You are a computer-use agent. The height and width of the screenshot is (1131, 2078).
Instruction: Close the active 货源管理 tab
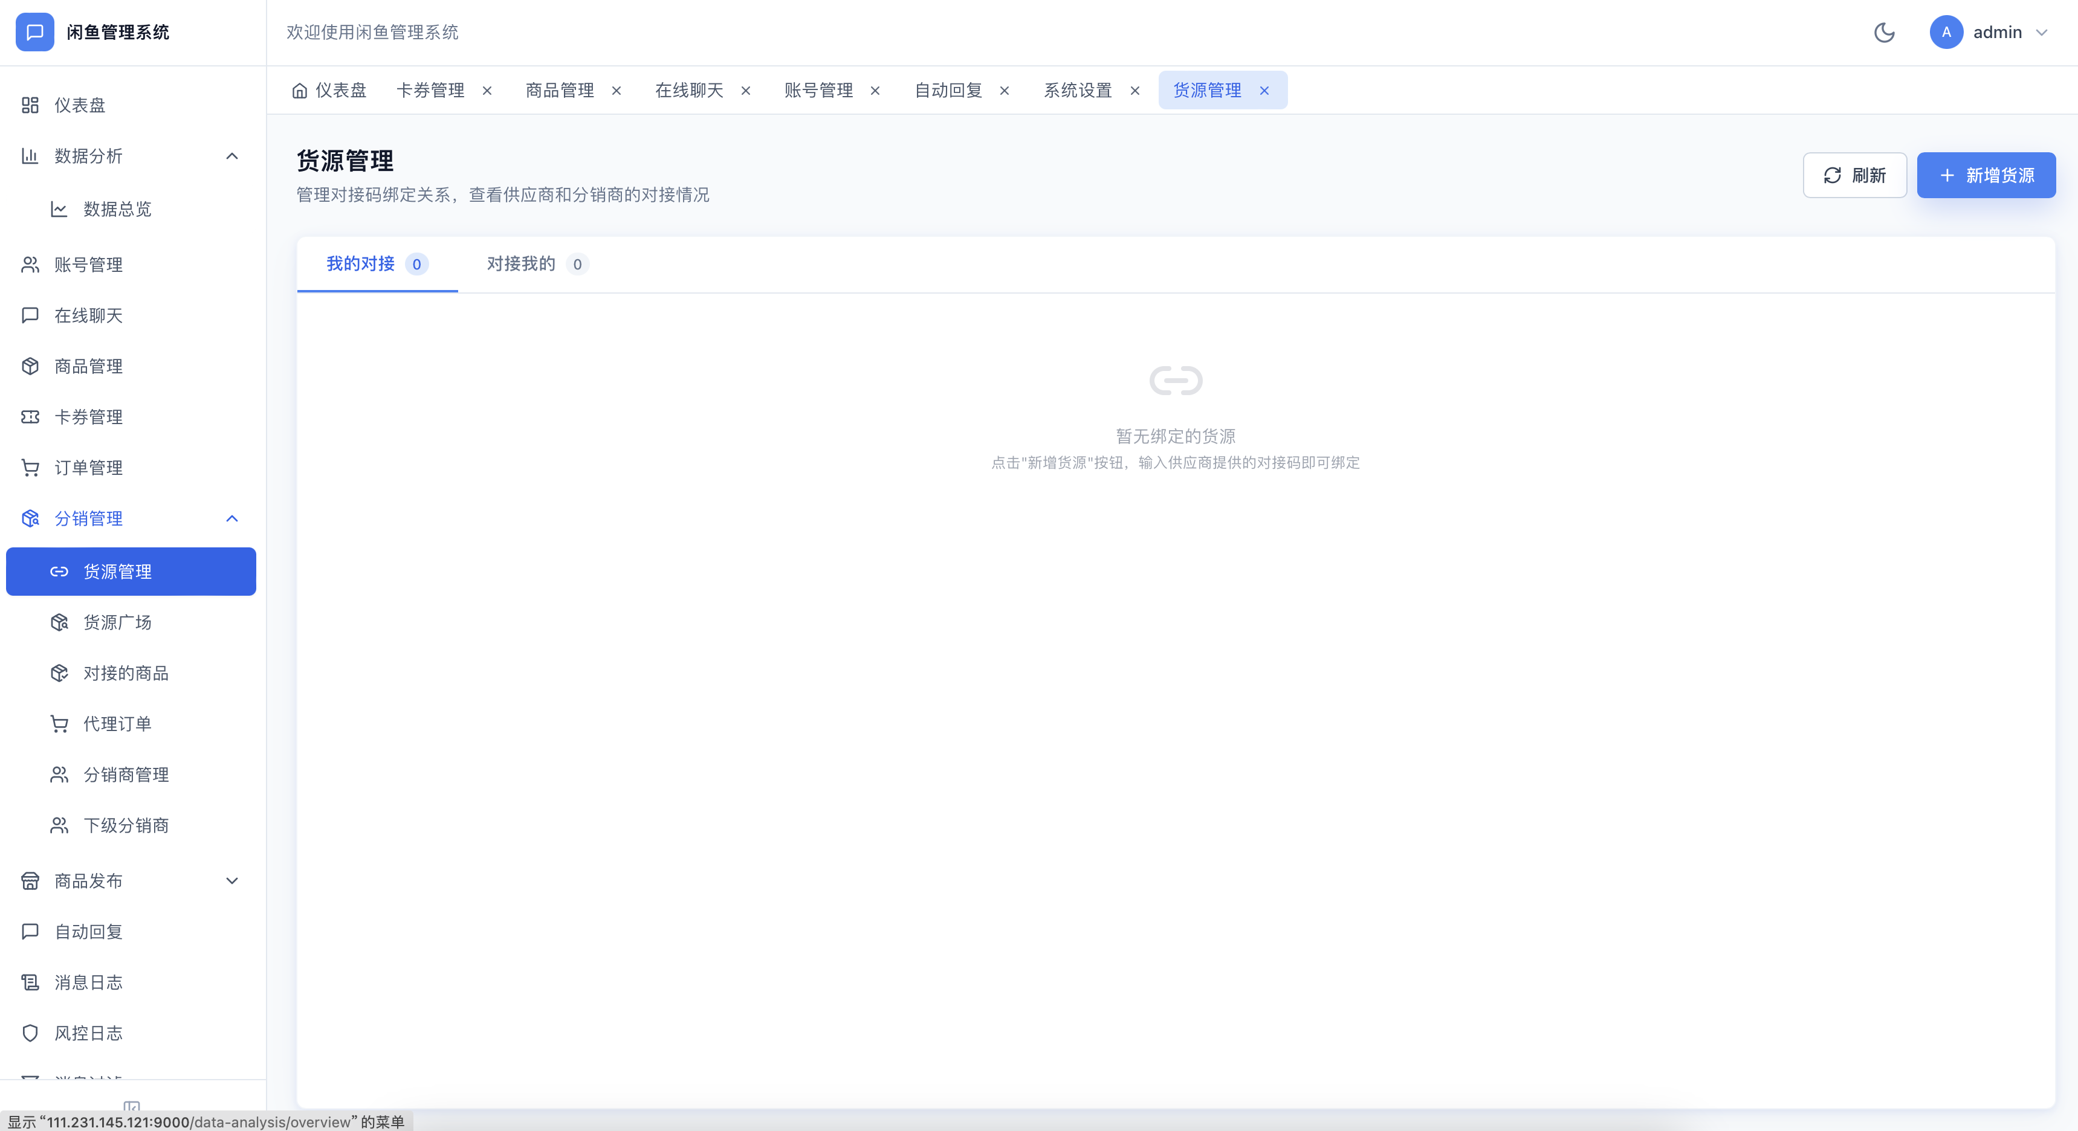click(1264, 91)
